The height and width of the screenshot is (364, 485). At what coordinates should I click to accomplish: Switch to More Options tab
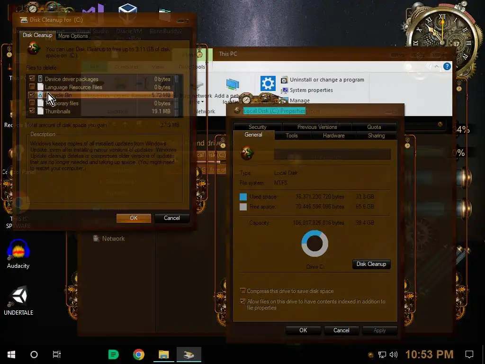[x=73, y=36]
